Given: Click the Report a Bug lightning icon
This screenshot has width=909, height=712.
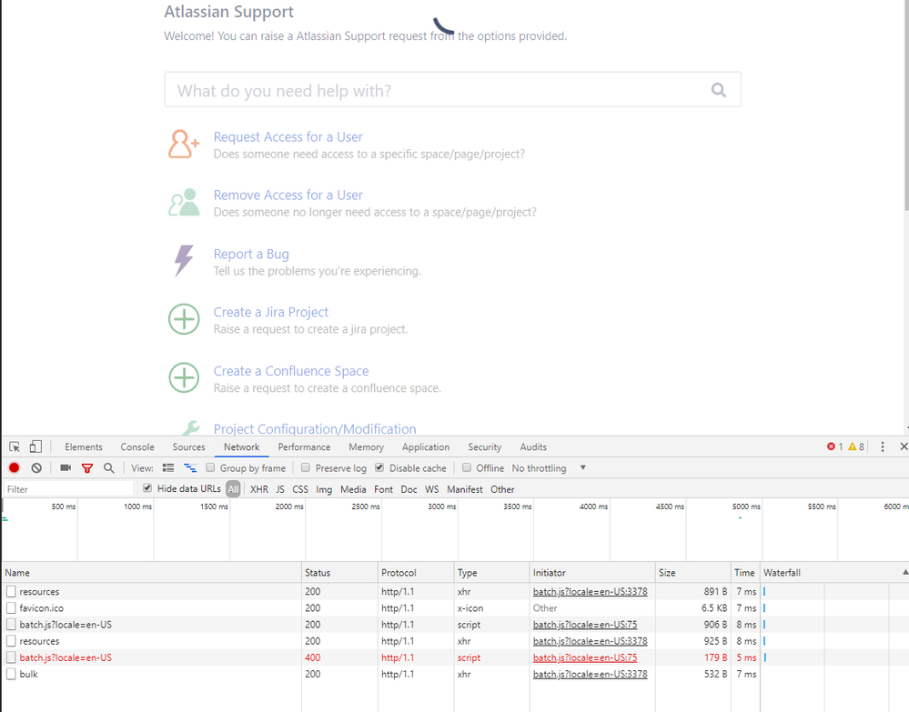Looking at the screenshot, I should [184, 260].
